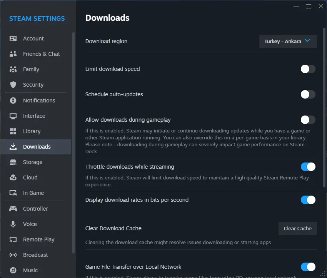Click the Remote Play cast icon

pyautogui.click(x=13, y=239)
